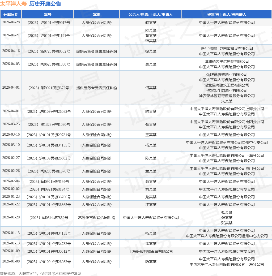Viewport: 272px width, 276px height.
Task: Click the date 2026-01-08
Action: [11, 261]
